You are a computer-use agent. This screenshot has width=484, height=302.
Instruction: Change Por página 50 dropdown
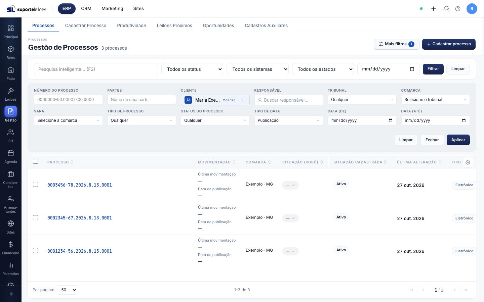click(67, 290)
